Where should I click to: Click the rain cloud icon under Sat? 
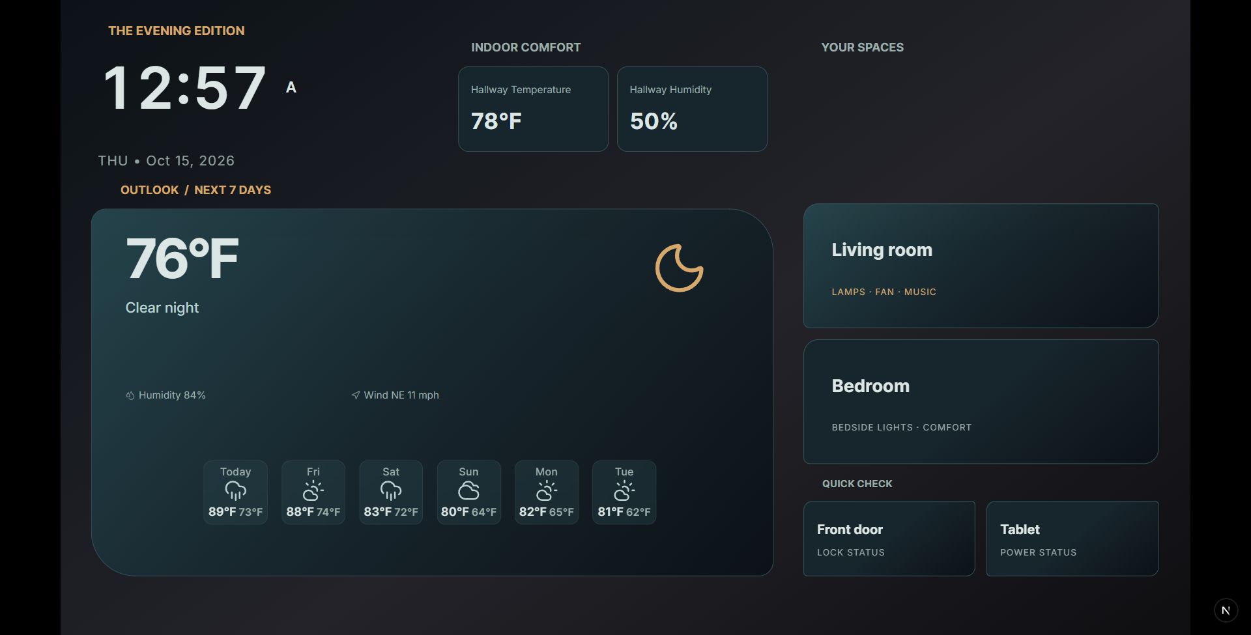[x=391, y=491]
